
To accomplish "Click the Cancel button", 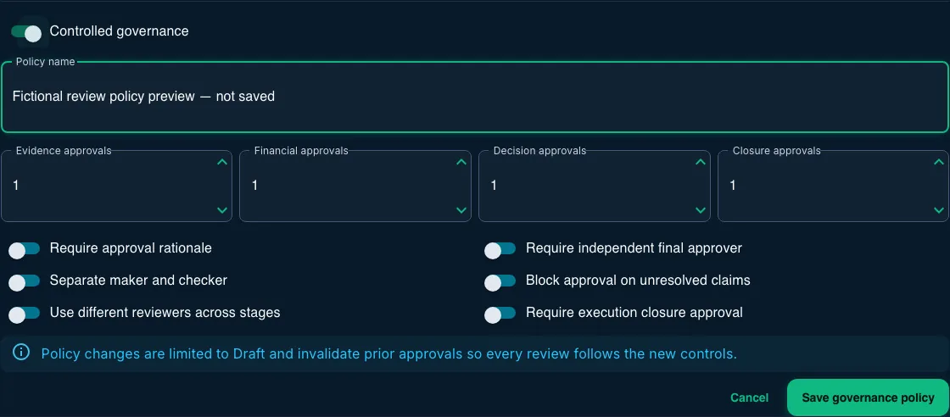I will [x=750, y=398].
